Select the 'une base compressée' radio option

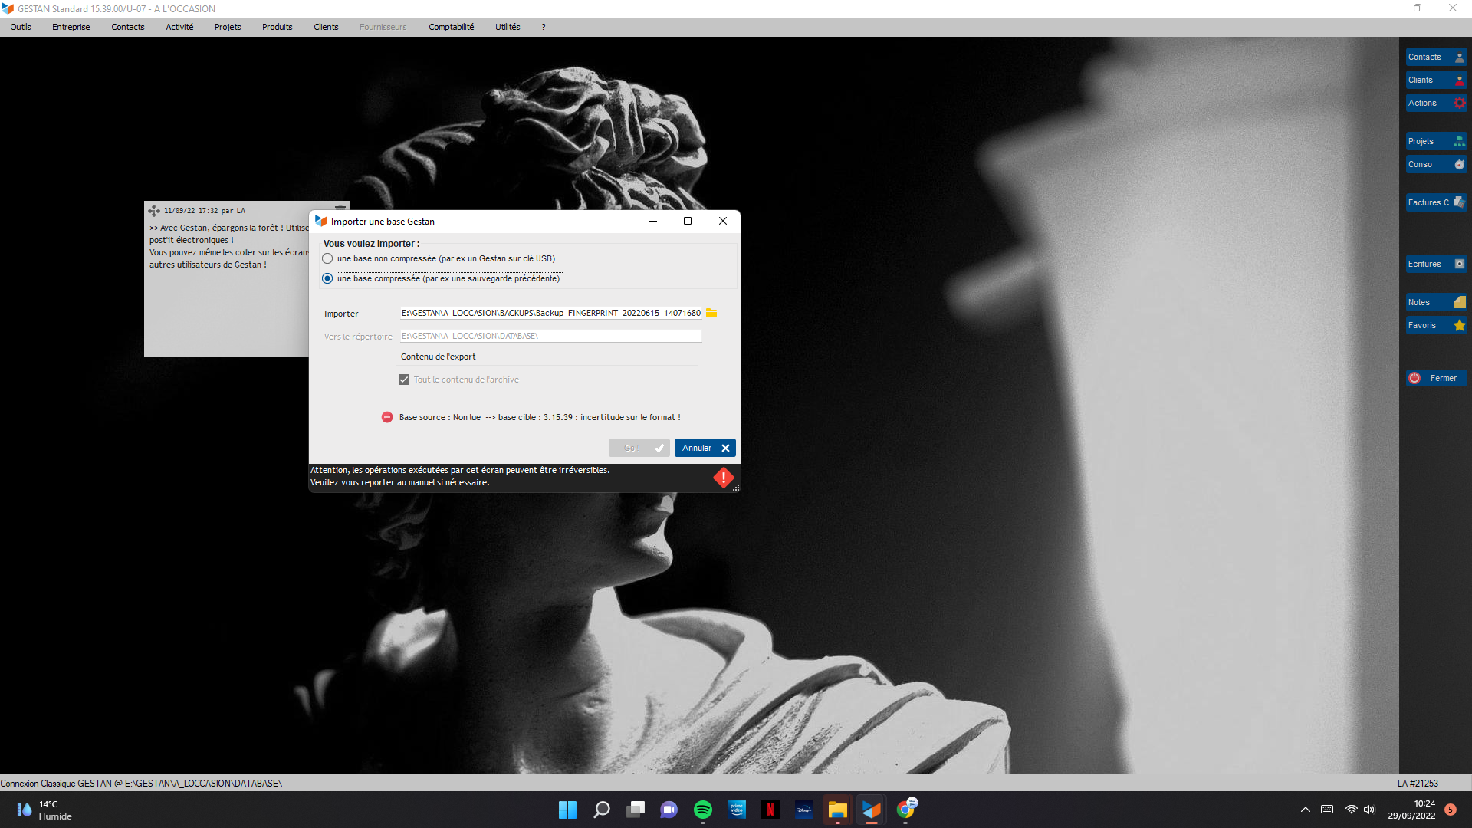pyautogui.click(x=328, y=278)
